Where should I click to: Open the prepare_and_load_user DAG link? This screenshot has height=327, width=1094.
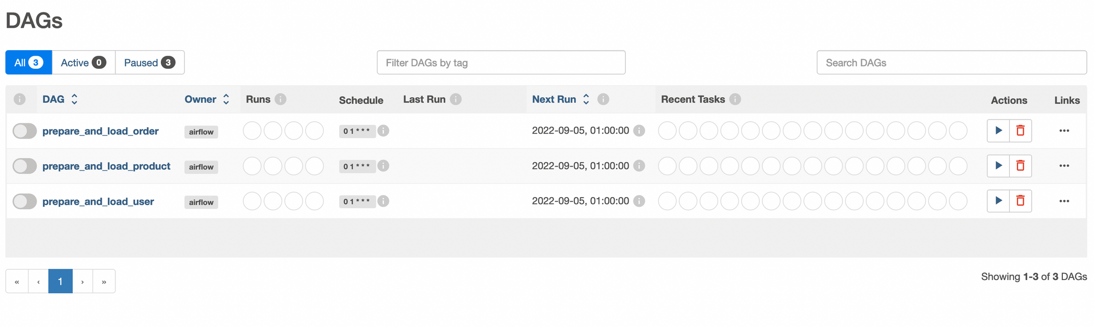click(x=98, y=201)
